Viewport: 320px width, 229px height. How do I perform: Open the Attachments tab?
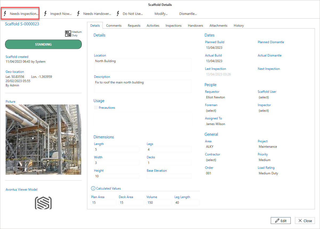pyautogui.click(x=218, y=26)
